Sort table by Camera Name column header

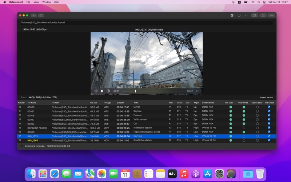208,103
